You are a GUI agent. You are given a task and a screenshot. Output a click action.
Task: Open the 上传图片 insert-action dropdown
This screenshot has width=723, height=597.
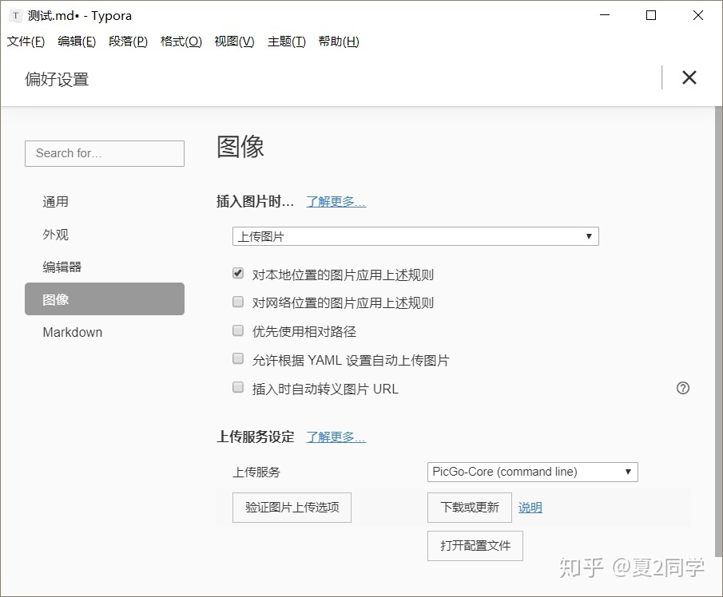coord(415,236)
